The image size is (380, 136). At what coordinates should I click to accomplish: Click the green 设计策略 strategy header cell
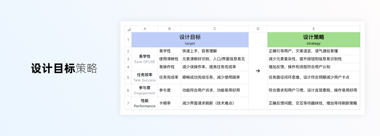[313, 40]
